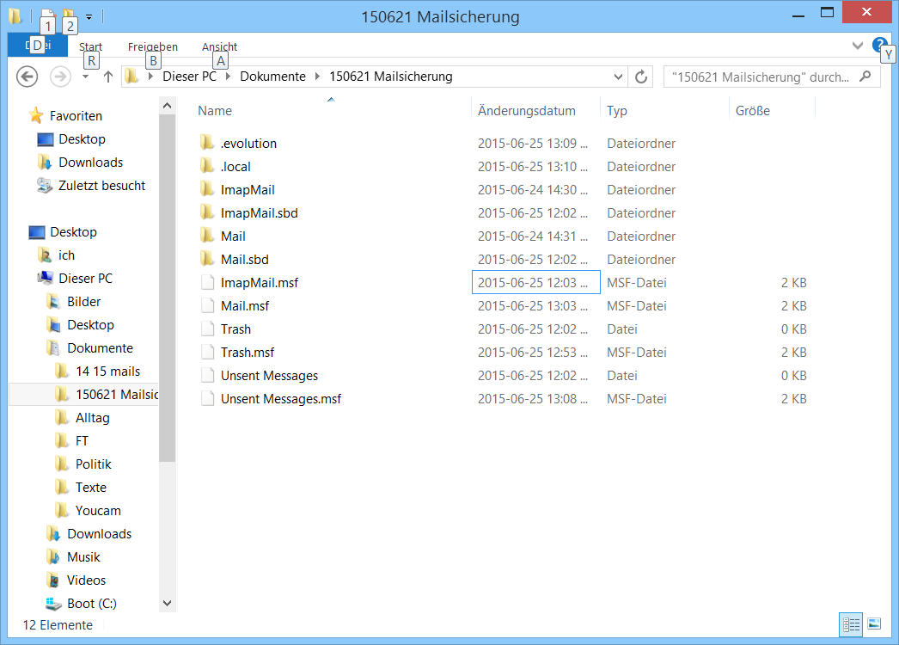The image size is (899, 645).
Task: Sort by Änderungsdatum column header
Action: tap(526, 111)
